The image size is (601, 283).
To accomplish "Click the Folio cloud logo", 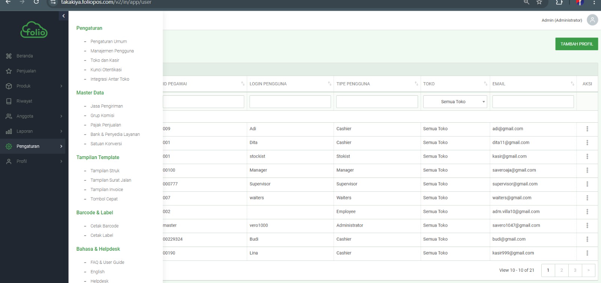I will [x=34, y=30].
